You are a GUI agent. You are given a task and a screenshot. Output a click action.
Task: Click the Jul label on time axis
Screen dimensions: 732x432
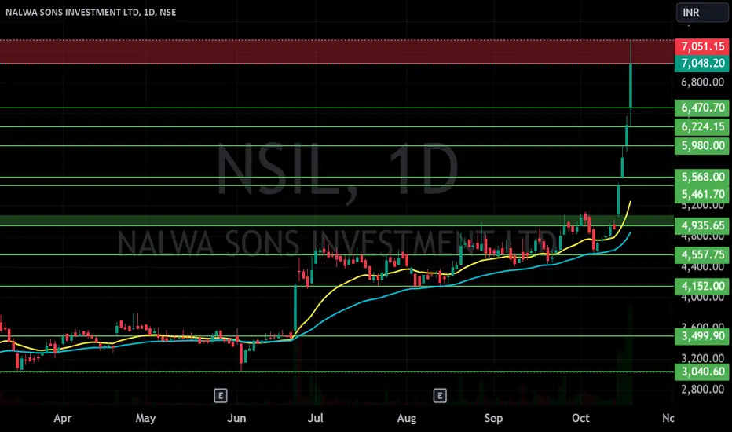pyautogui.click(x=316, y=418)
